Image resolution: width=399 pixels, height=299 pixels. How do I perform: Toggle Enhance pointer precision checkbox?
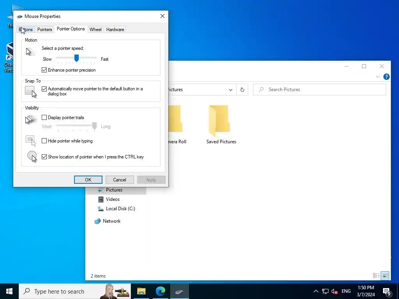coord(44,70)
